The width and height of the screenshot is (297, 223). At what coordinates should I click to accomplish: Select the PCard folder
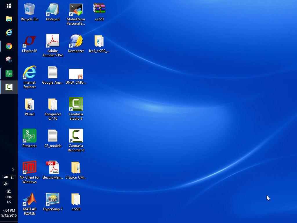coord(30,105)
